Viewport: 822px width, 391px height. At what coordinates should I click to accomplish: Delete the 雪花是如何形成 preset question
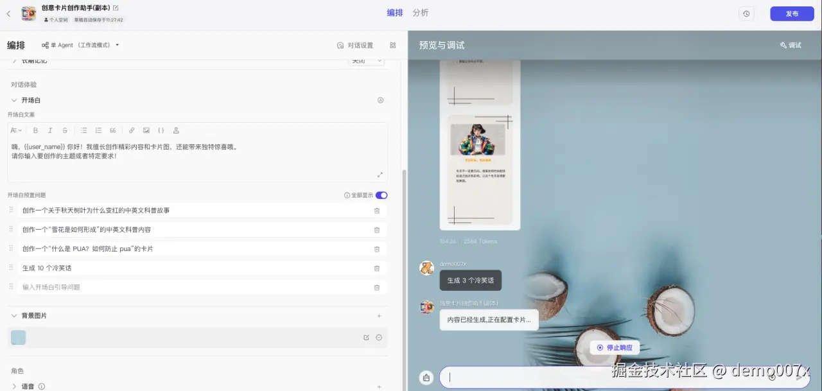coord(377,230)
